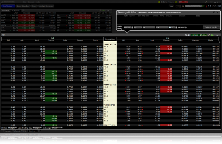Screen dimensions: 222x144
Task: Click the Monitor panel help question mark
Action: click(97, 11)
